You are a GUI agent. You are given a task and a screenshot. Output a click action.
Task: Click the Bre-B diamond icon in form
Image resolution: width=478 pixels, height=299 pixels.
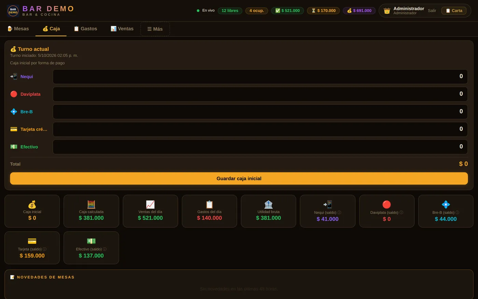14,112
